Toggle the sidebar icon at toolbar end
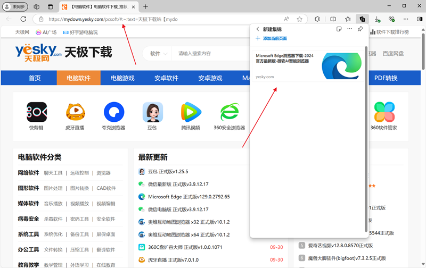This screenshot has height=268, width=426. click(420, 19)
